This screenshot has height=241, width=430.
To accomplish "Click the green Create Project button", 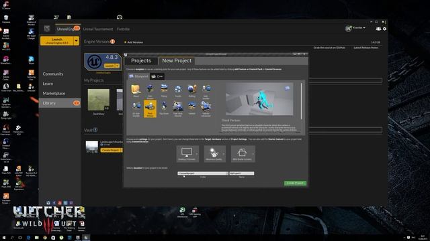I will pos(295,183).
